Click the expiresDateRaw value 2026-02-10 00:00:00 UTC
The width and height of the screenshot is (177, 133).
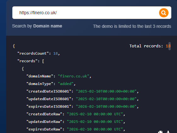95,129
